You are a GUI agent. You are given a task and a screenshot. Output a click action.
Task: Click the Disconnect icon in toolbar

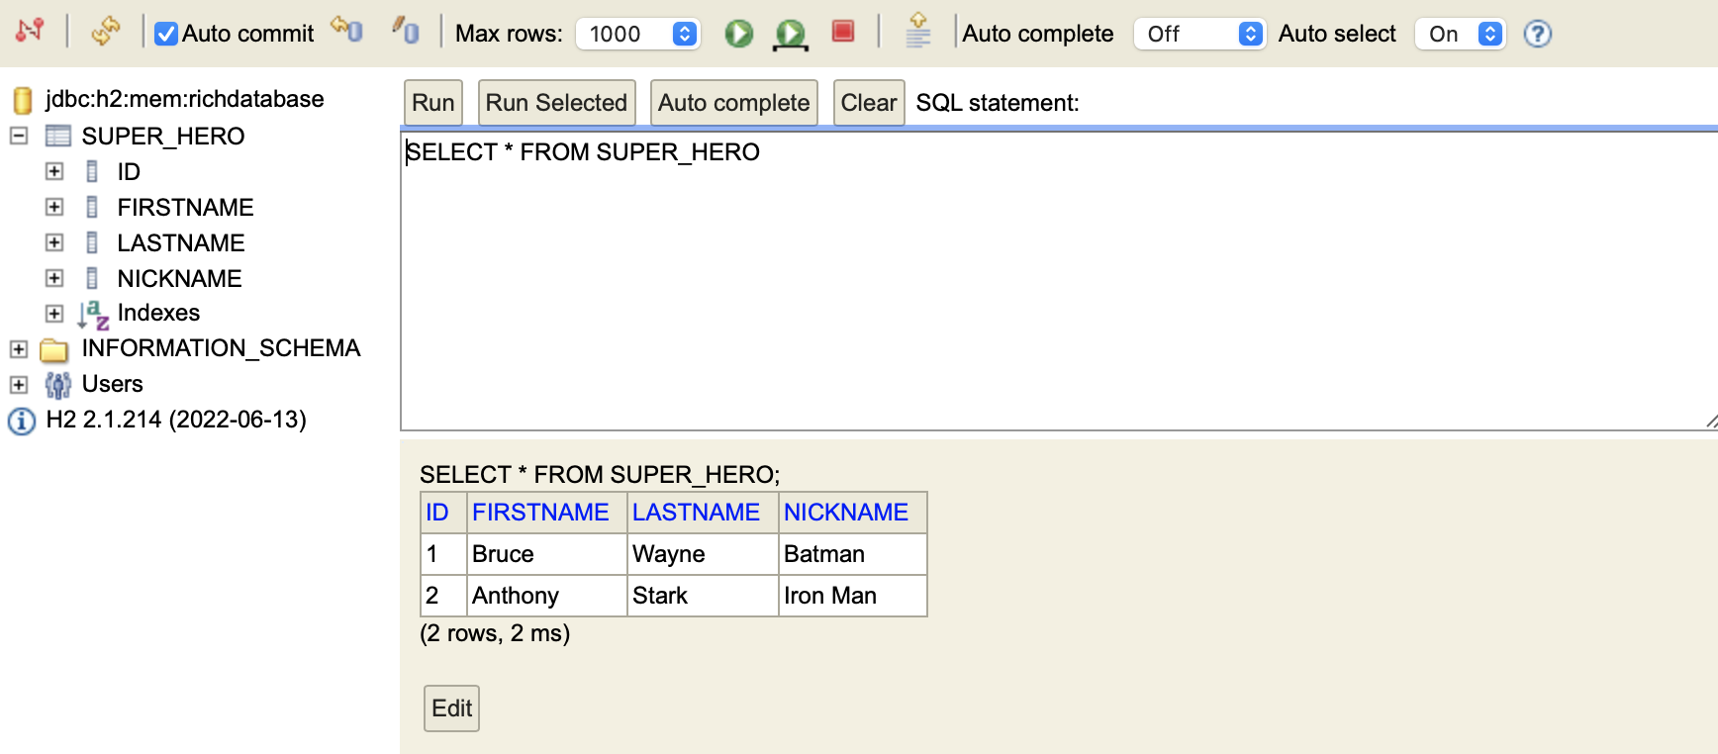(x=30, y=32)
